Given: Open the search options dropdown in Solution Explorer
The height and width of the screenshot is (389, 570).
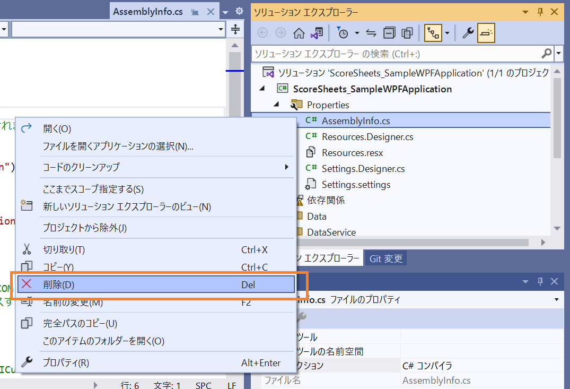Looking at the screenshot, I should pos(559,54).
